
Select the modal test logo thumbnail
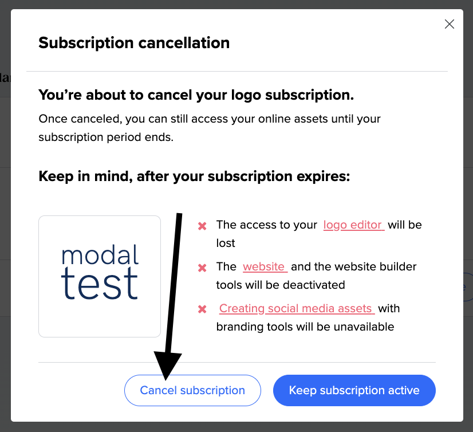100,276
